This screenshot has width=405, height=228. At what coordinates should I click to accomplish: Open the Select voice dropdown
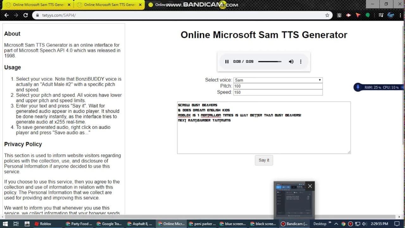278,80
